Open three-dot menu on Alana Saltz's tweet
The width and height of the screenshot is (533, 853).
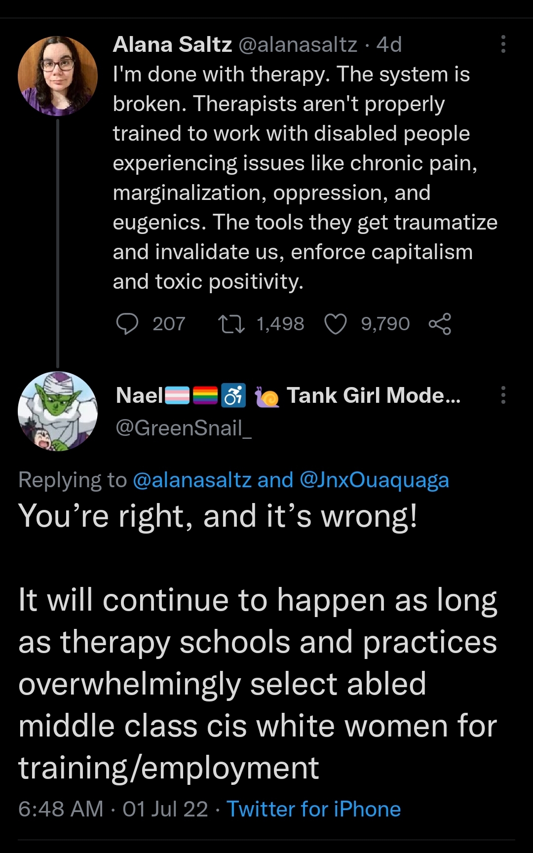[503, 44]
